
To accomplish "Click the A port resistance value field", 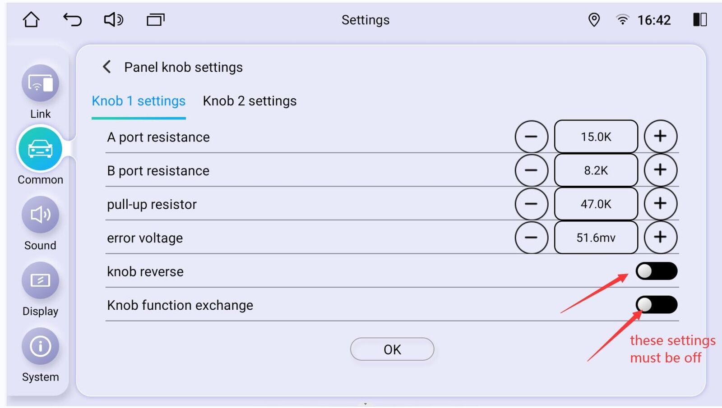I will (x=596, y=136).
